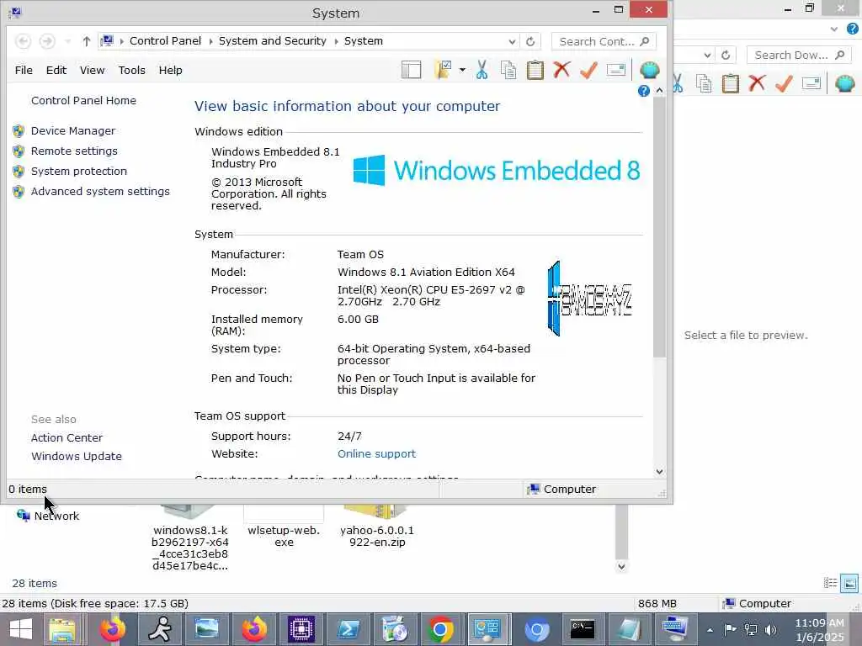Select the windows8.1-kb2962197-x64 file in background window
862x646 pixels.
point(190,538)
